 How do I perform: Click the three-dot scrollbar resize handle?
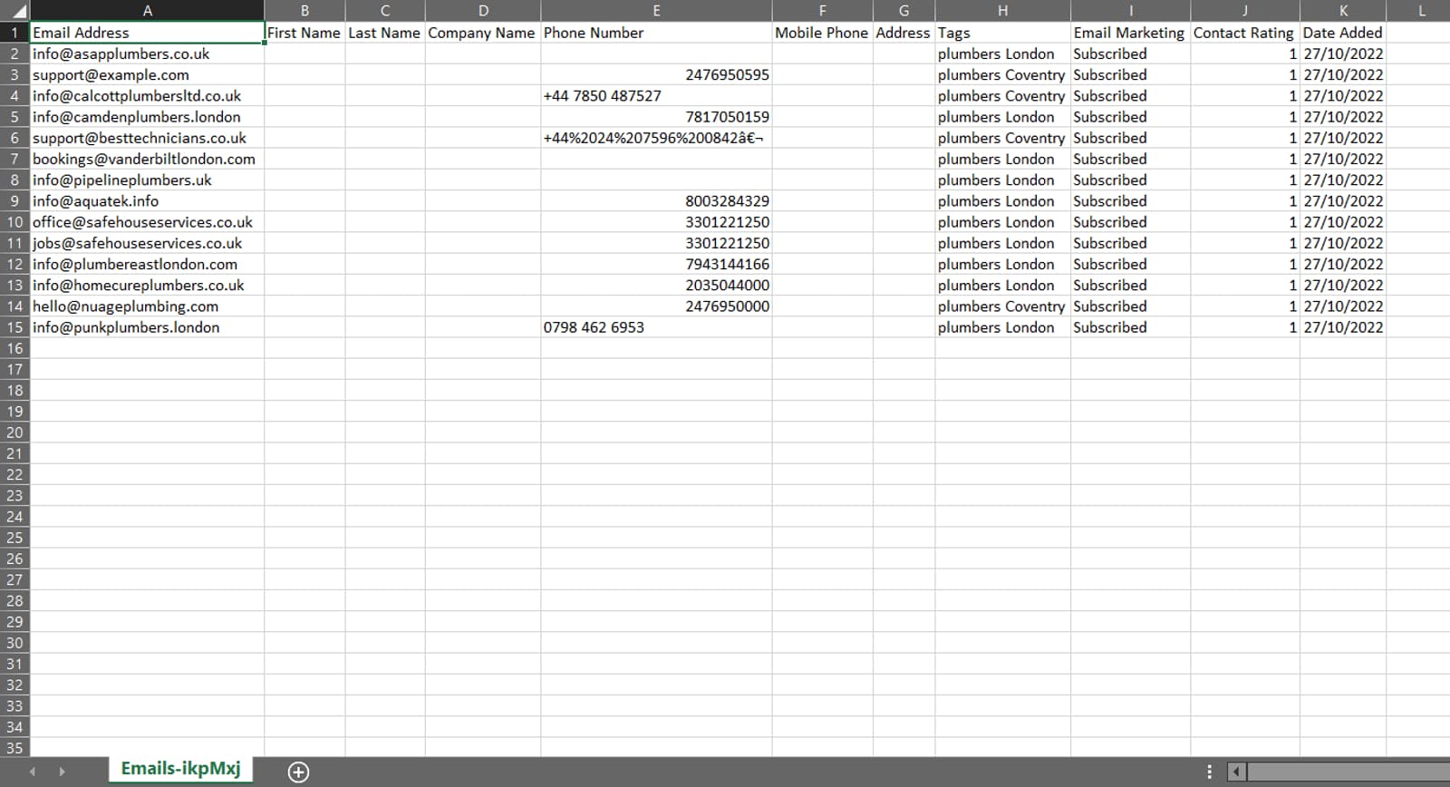point(1209,772)
